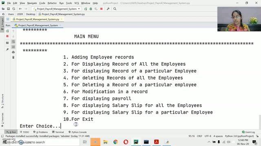
Task: Click the Windows search box in taskbar
Action: (44, 142)
